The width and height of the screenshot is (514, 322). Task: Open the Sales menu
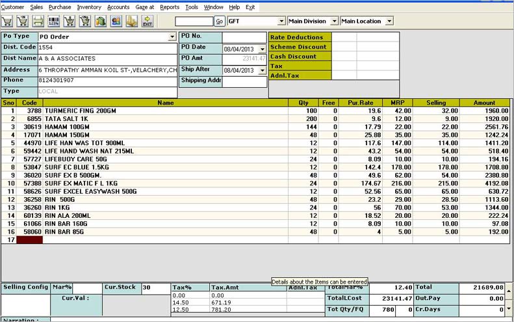[36, 7]
